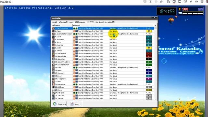Screen dimensions: 208x117
Task: Open the third tab in the dialog
Action: click(x=71, y=22)
